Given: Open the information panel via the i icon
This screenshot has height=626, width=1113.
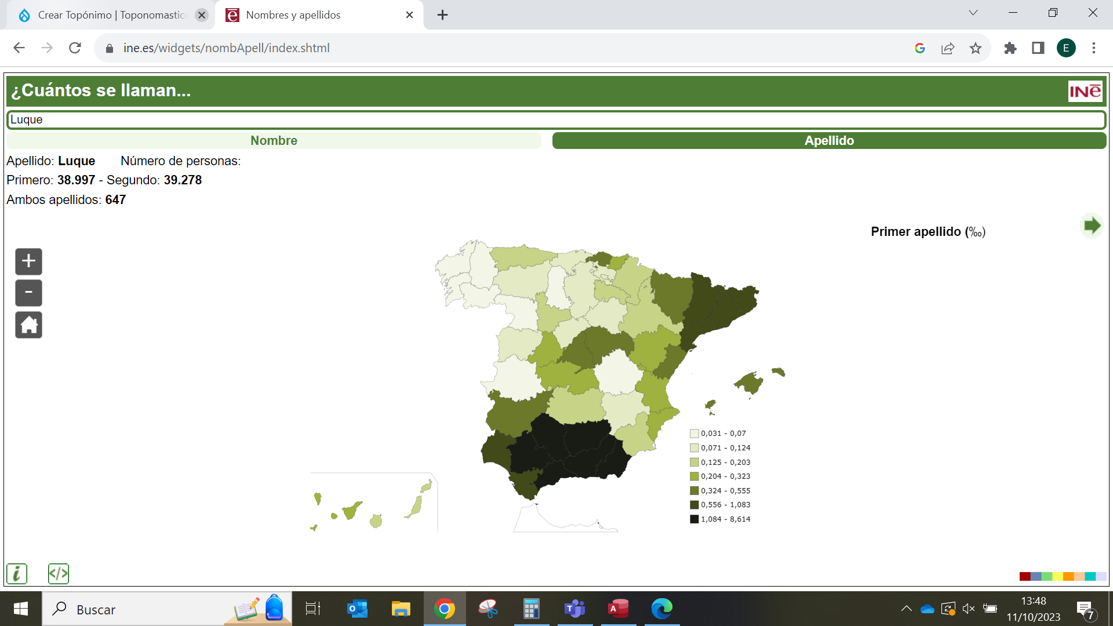Looking at the screenshot, I should tap(16, 573).
